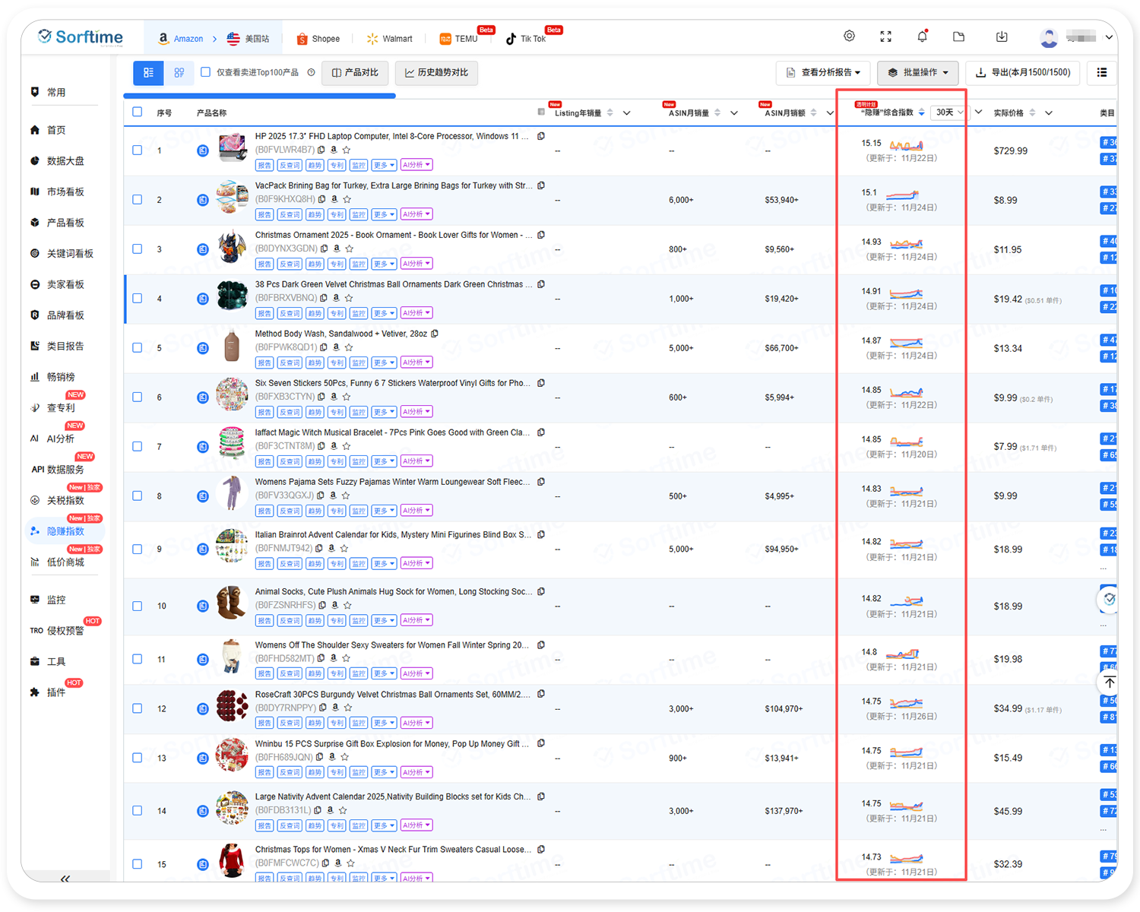
Task: Click the Christmas Ornament book product thumbnail
Action: pyautogui.click(x=232, y=249)
